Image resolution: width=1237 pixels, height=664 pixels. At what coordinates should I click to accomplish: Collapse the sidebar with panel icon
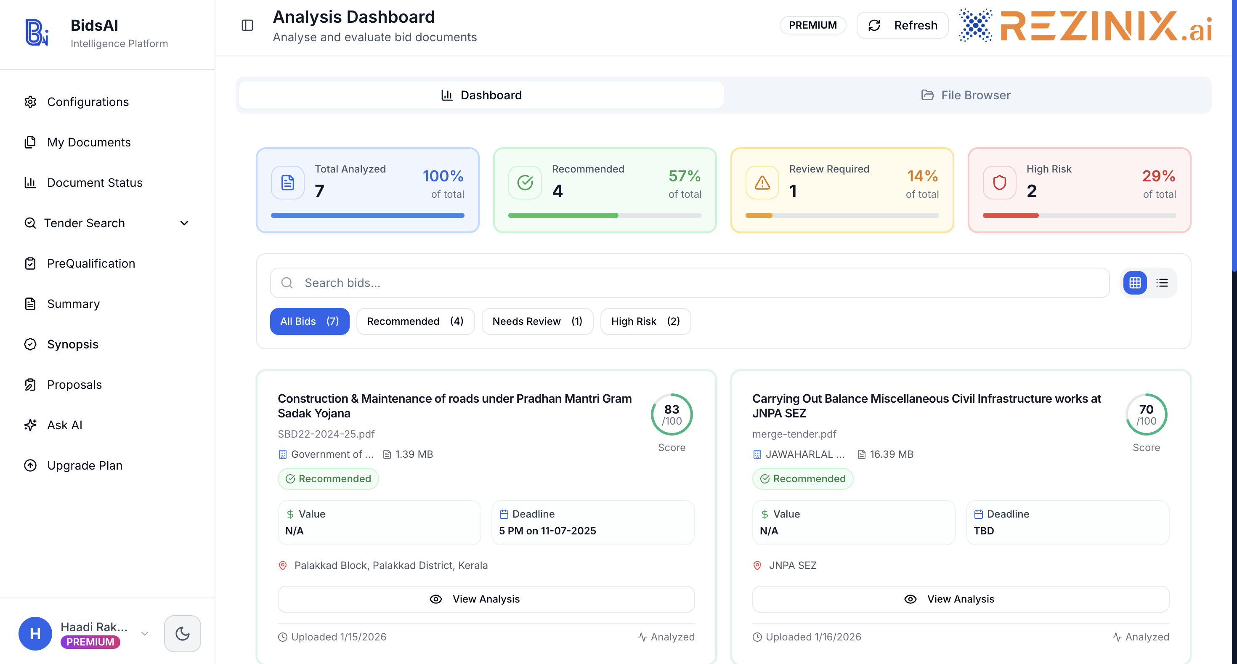pyautogui.click(x=247, y=25)
